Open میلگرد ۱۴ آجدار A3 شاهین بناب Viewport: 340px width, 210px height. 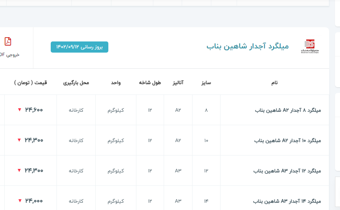tap(287, 201)
